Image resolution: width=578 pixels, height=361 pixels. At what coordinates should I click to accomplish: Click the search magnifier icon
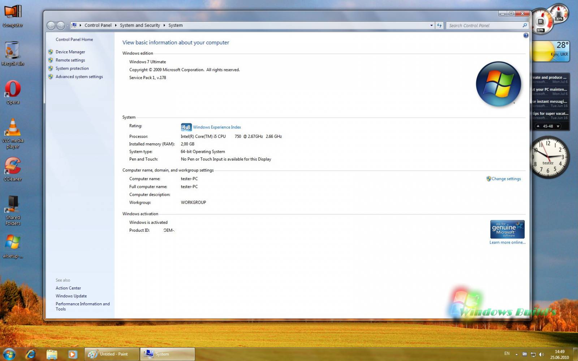pyautogui.click(x=525, y=25)
